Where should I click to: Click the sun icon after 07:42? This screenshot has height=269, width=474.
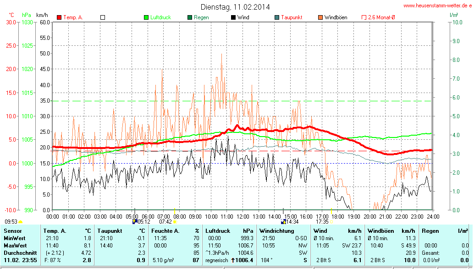175,222
